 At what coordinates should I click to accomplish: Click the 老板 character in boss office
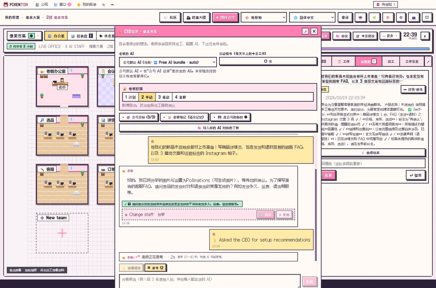(x=62, y=80)
